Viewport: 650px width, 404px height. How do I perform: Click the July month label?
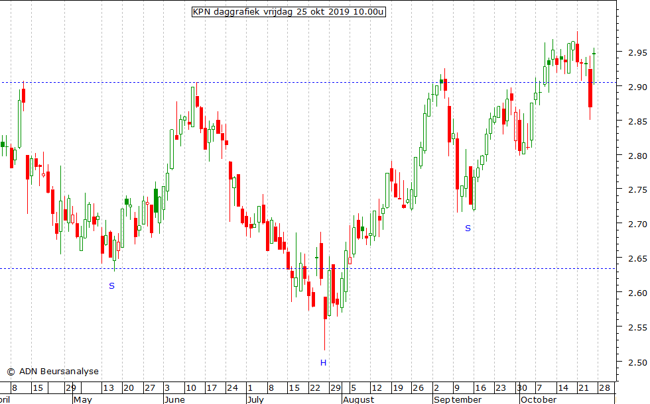point(255,399)
